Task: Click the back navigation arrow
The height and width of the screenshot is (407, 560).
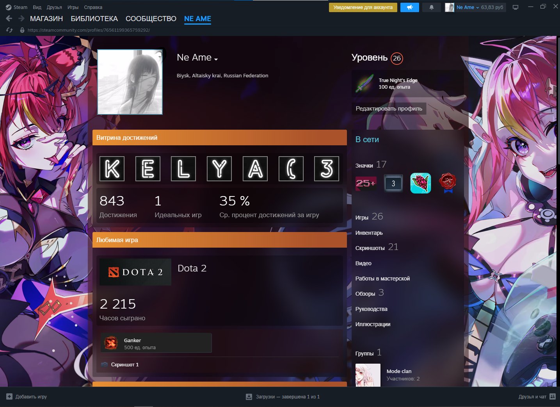Action: coord(9,18)
